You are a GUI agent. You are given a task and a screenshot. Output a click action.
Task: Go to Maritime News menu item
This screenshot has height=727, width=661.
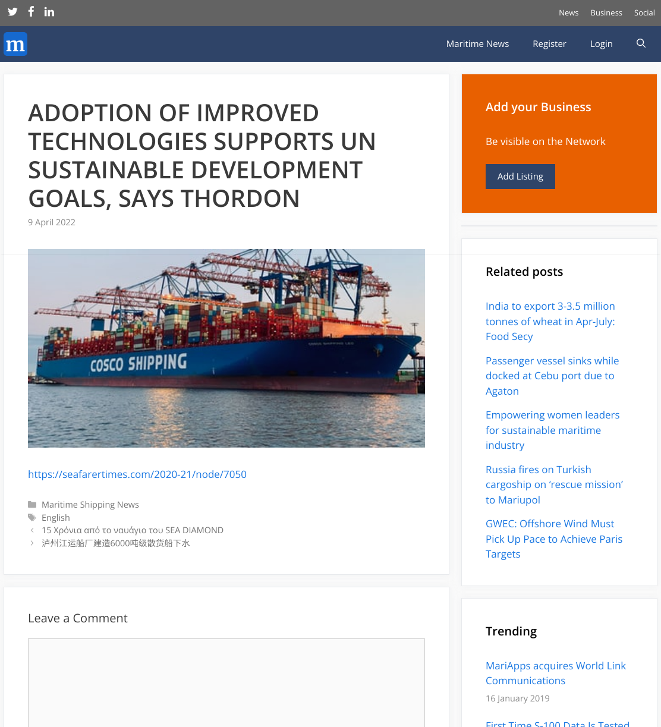[x=477, y=44]
